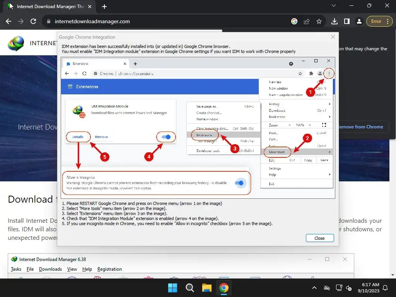The height and width of the screenshot is (297, 396).
Task: Expand the Help submenu arrow in Chrome menu
Action: [x=329, y=174]
